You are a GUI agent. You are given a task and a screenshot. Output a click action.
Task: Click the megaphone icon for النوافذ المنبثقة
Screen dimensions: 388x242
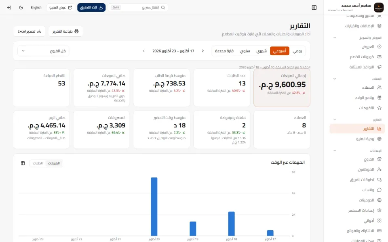[x=380, y=67]
